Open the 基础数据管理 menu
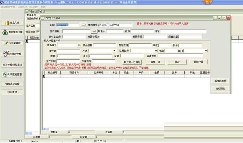 click(7, 7)
